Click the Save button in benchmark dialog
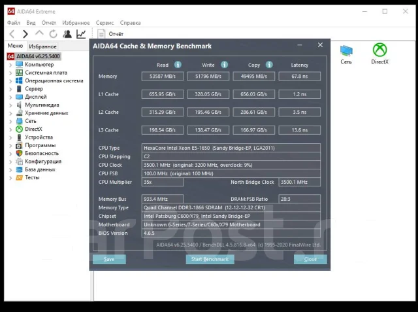The image size is (418, 312). pos(109,259)
